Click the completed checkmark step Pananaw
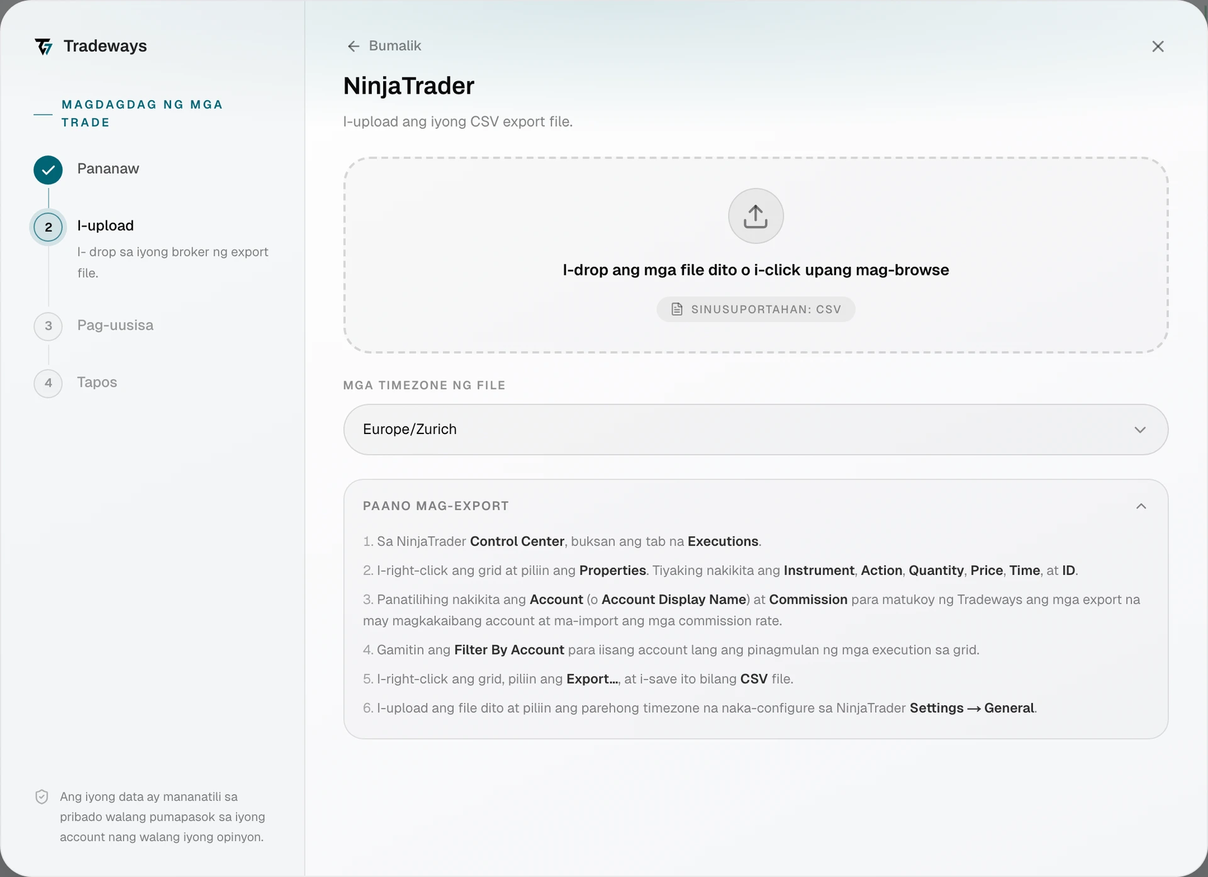1208x877 pixels. coord(48,170)
